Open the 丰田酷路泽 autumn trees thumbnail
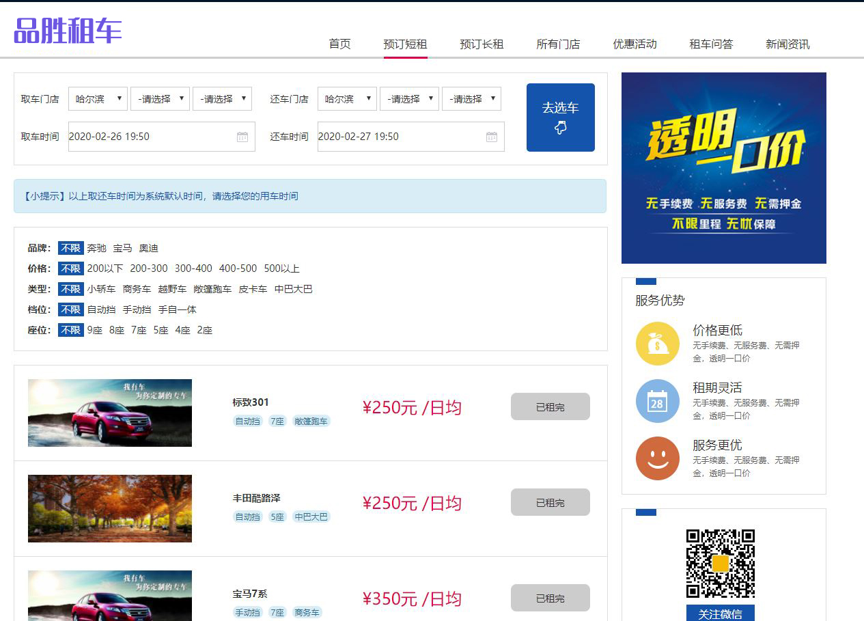 pos(110,508)
